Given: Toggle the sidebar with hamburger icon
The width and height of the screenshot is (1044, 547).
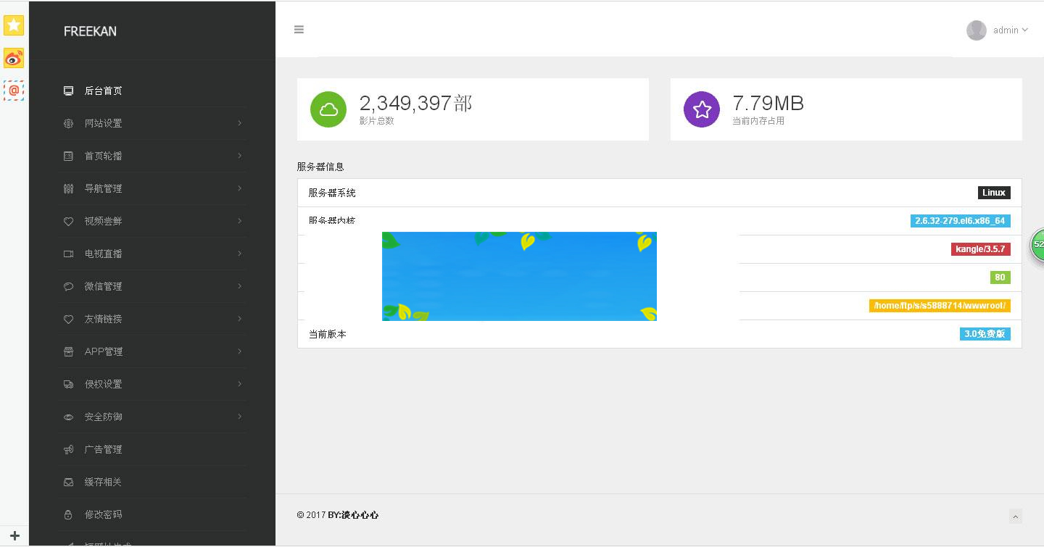Looking at the screenshot, I should point(299,29).
